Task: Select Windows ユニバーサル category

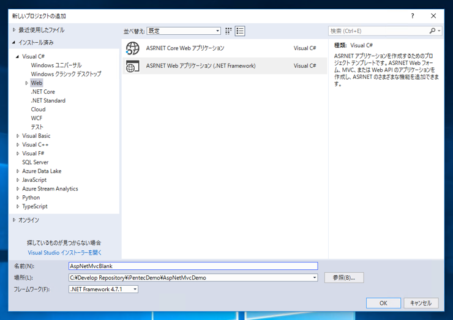Action: (56, 65)
